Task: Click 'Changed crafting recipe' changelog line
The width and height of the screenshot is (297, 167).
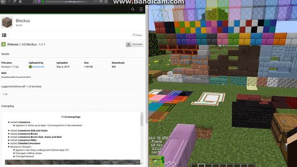Action: [x=29, y=153]
